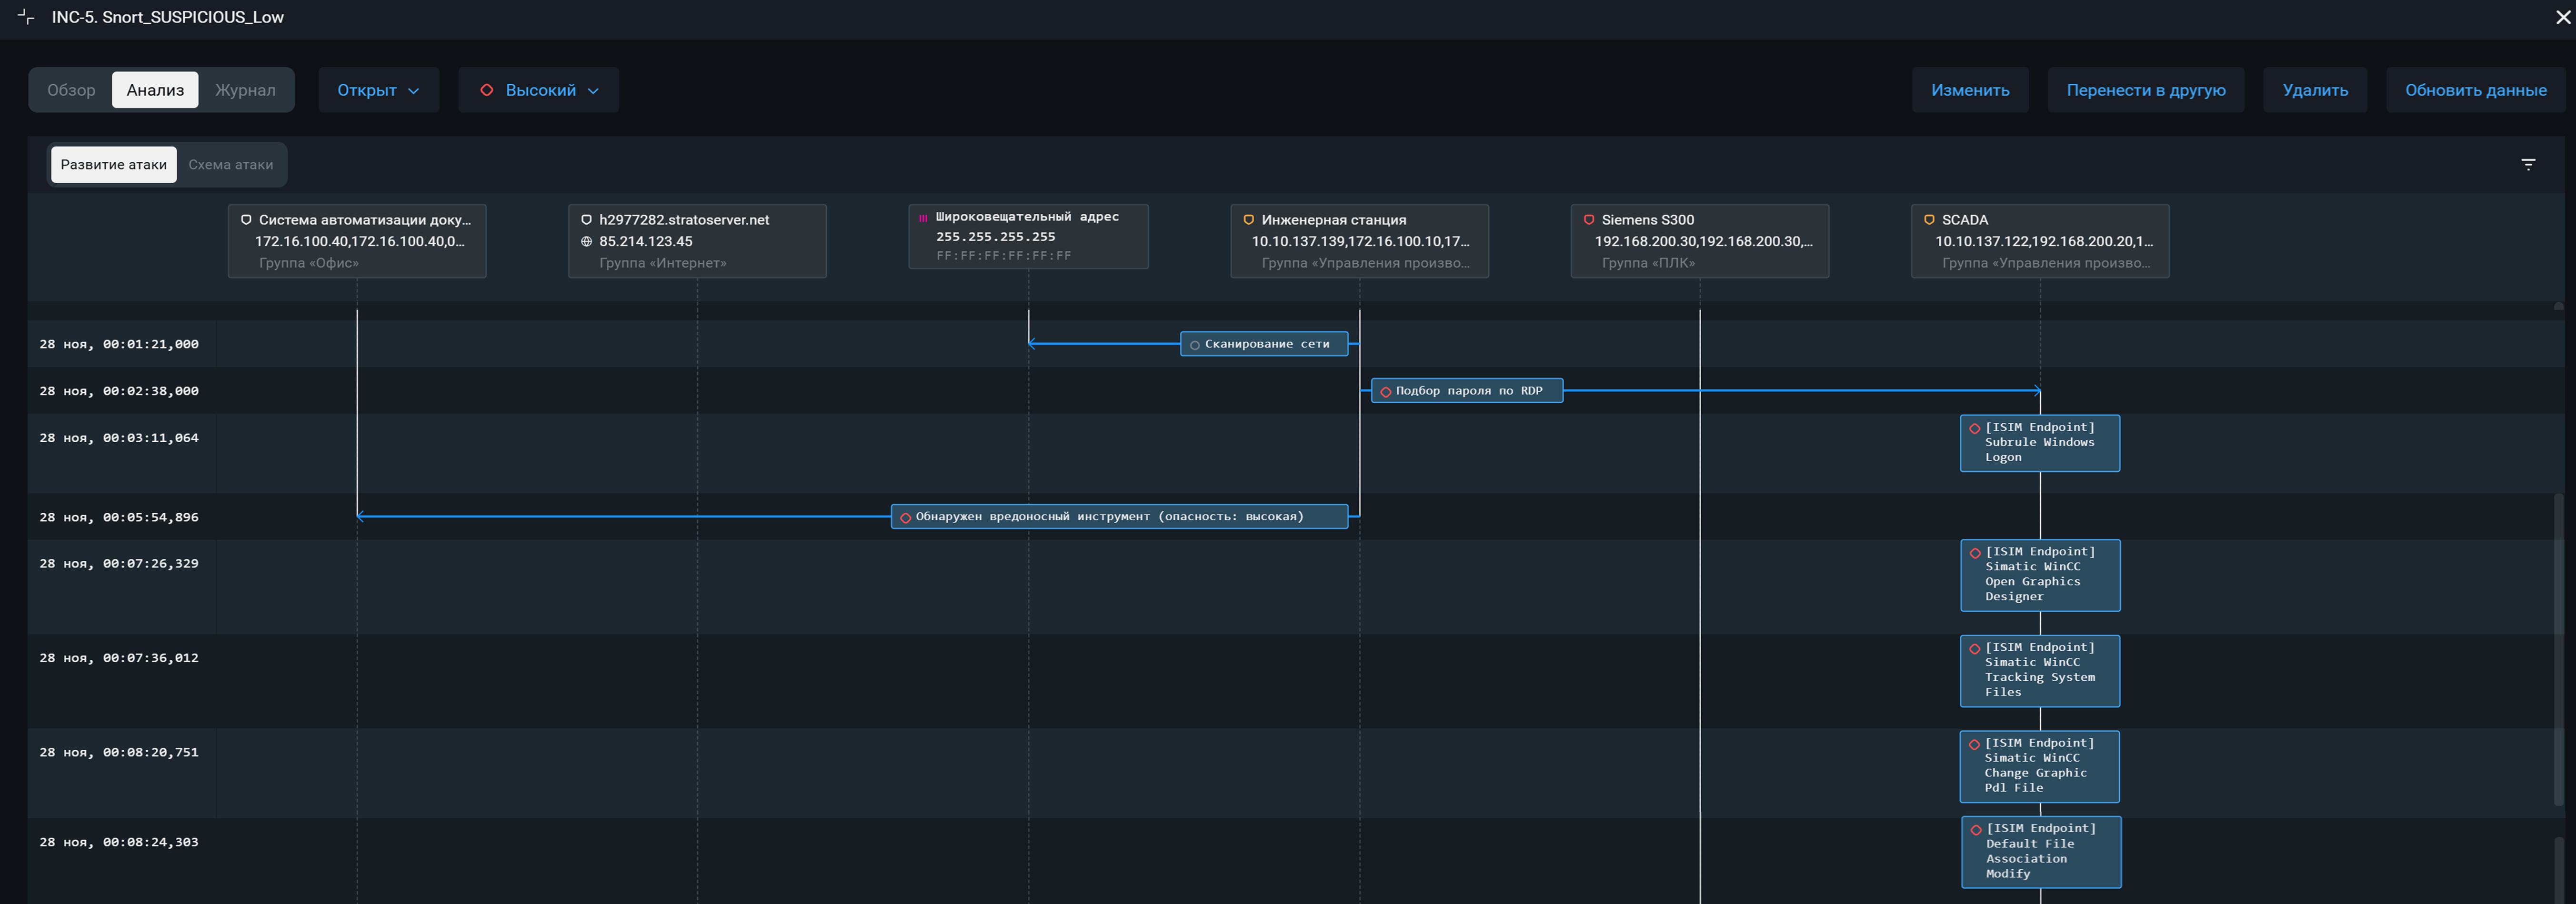The height and width of the screenshot is (904, 2576).
Task: Click the MAC address FF:FF:FF:FF:FF:FF
Action: 1003,256
